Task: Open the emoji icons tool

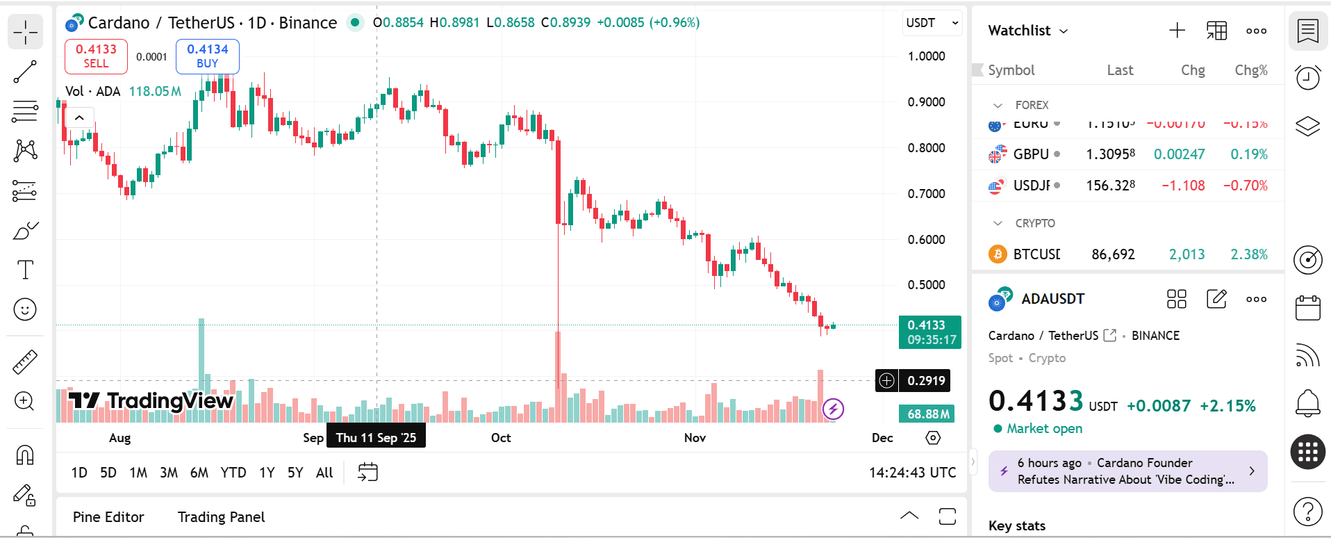Action: pyautogui.click(x=25, y=309)
